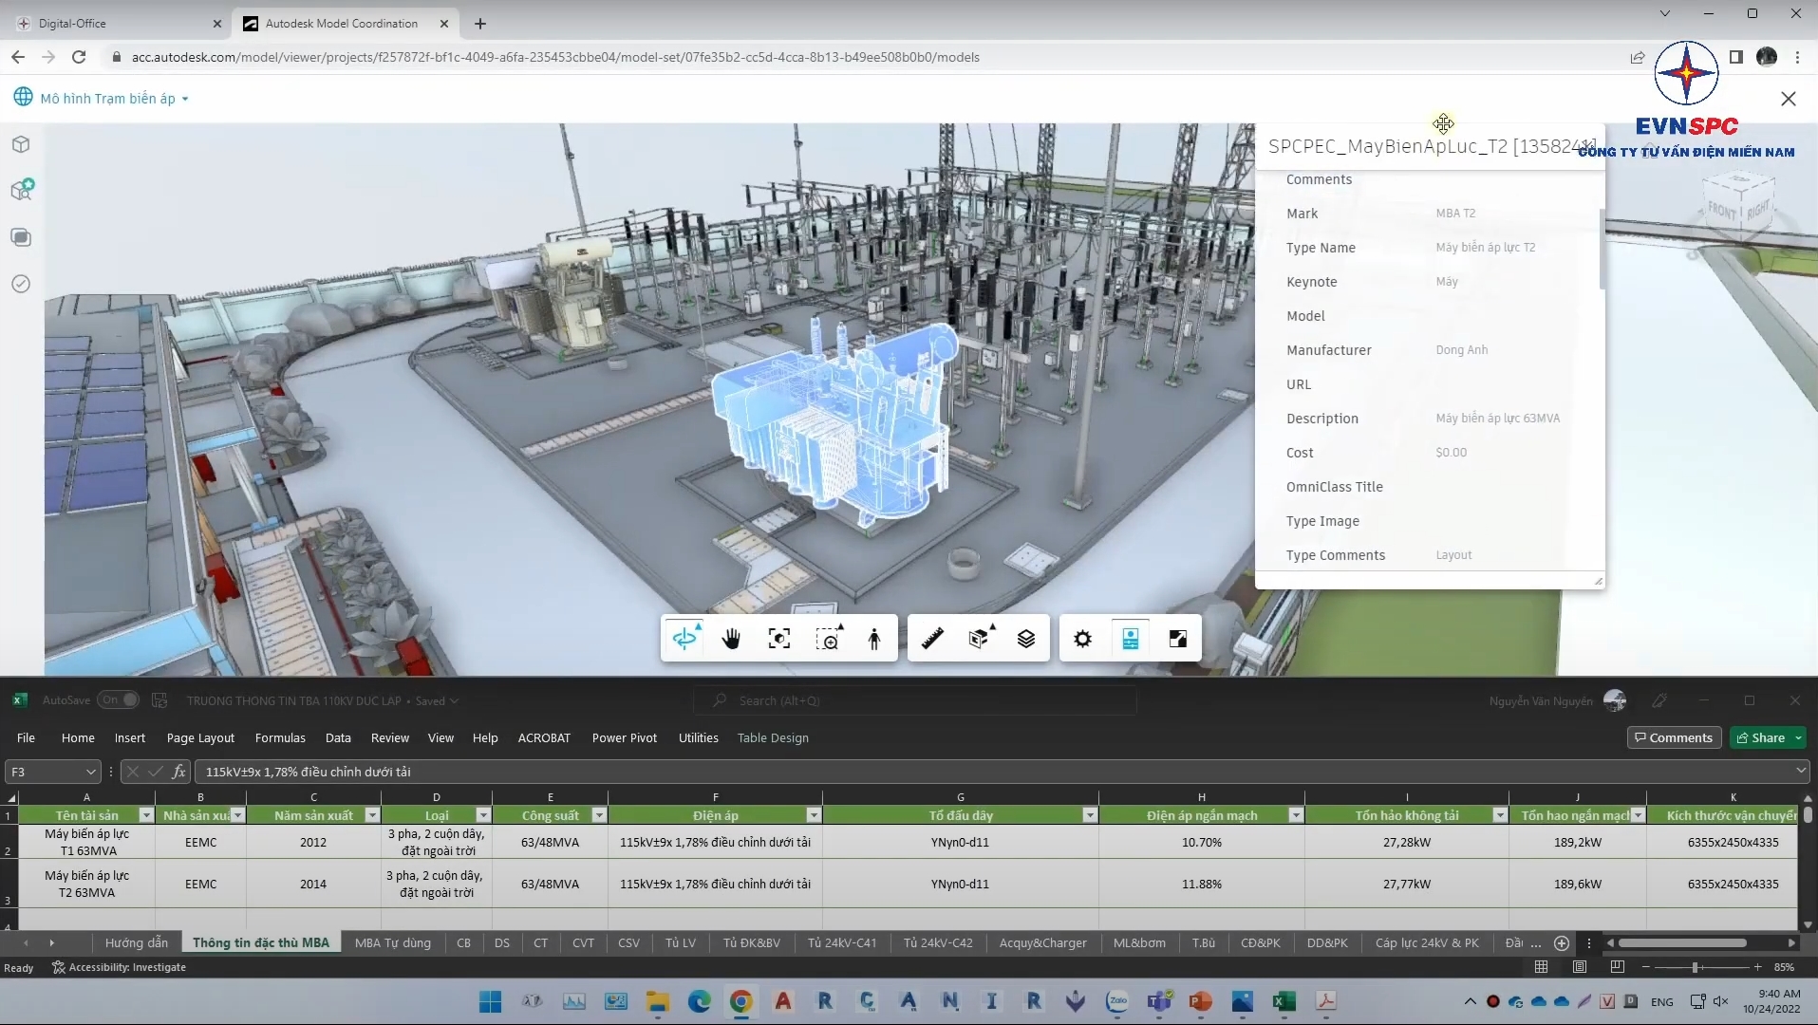Screen dimensions: 1818x1025
Task: Open Windows Start menu
Action: [x=490, y=1001]
